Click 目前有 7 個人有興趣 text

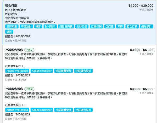16,40
